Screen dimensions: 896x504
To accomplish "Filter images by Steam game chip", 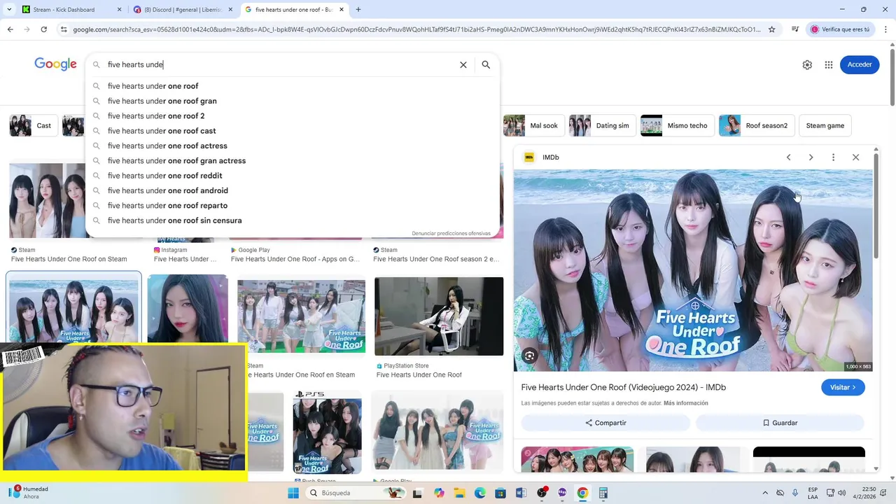I will 825,126.
